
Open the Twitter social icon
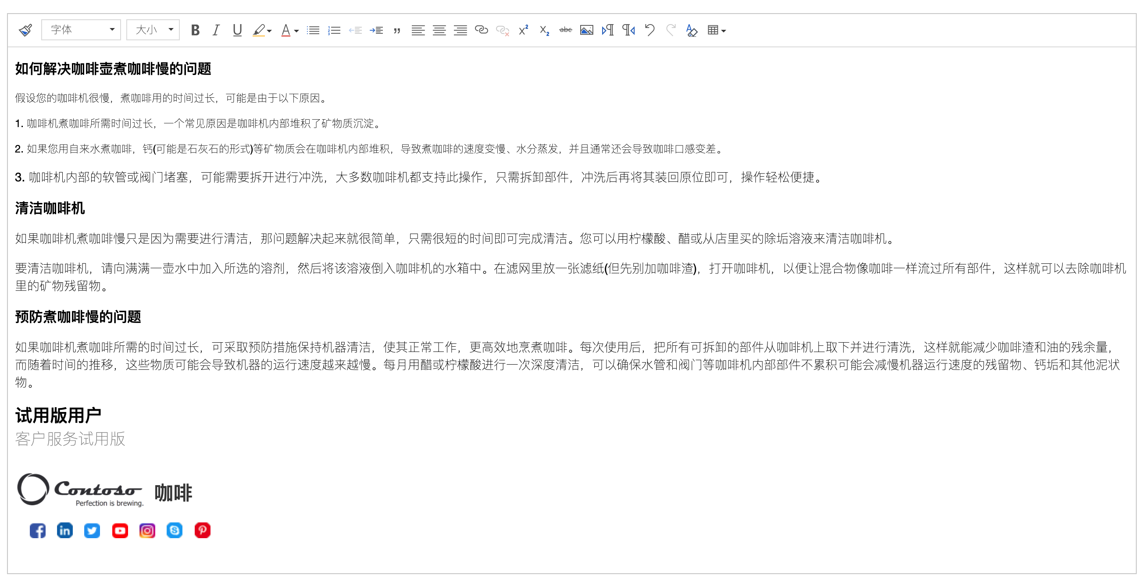pos(92,530)
